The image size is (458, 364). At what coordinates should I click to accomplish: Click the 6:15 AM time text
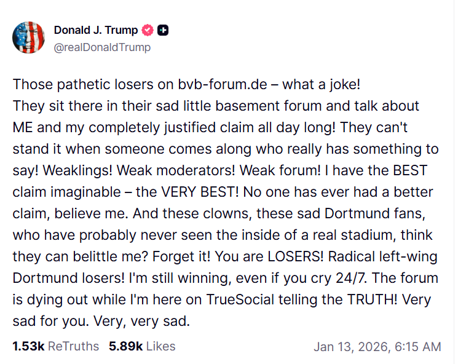point(417,347)
